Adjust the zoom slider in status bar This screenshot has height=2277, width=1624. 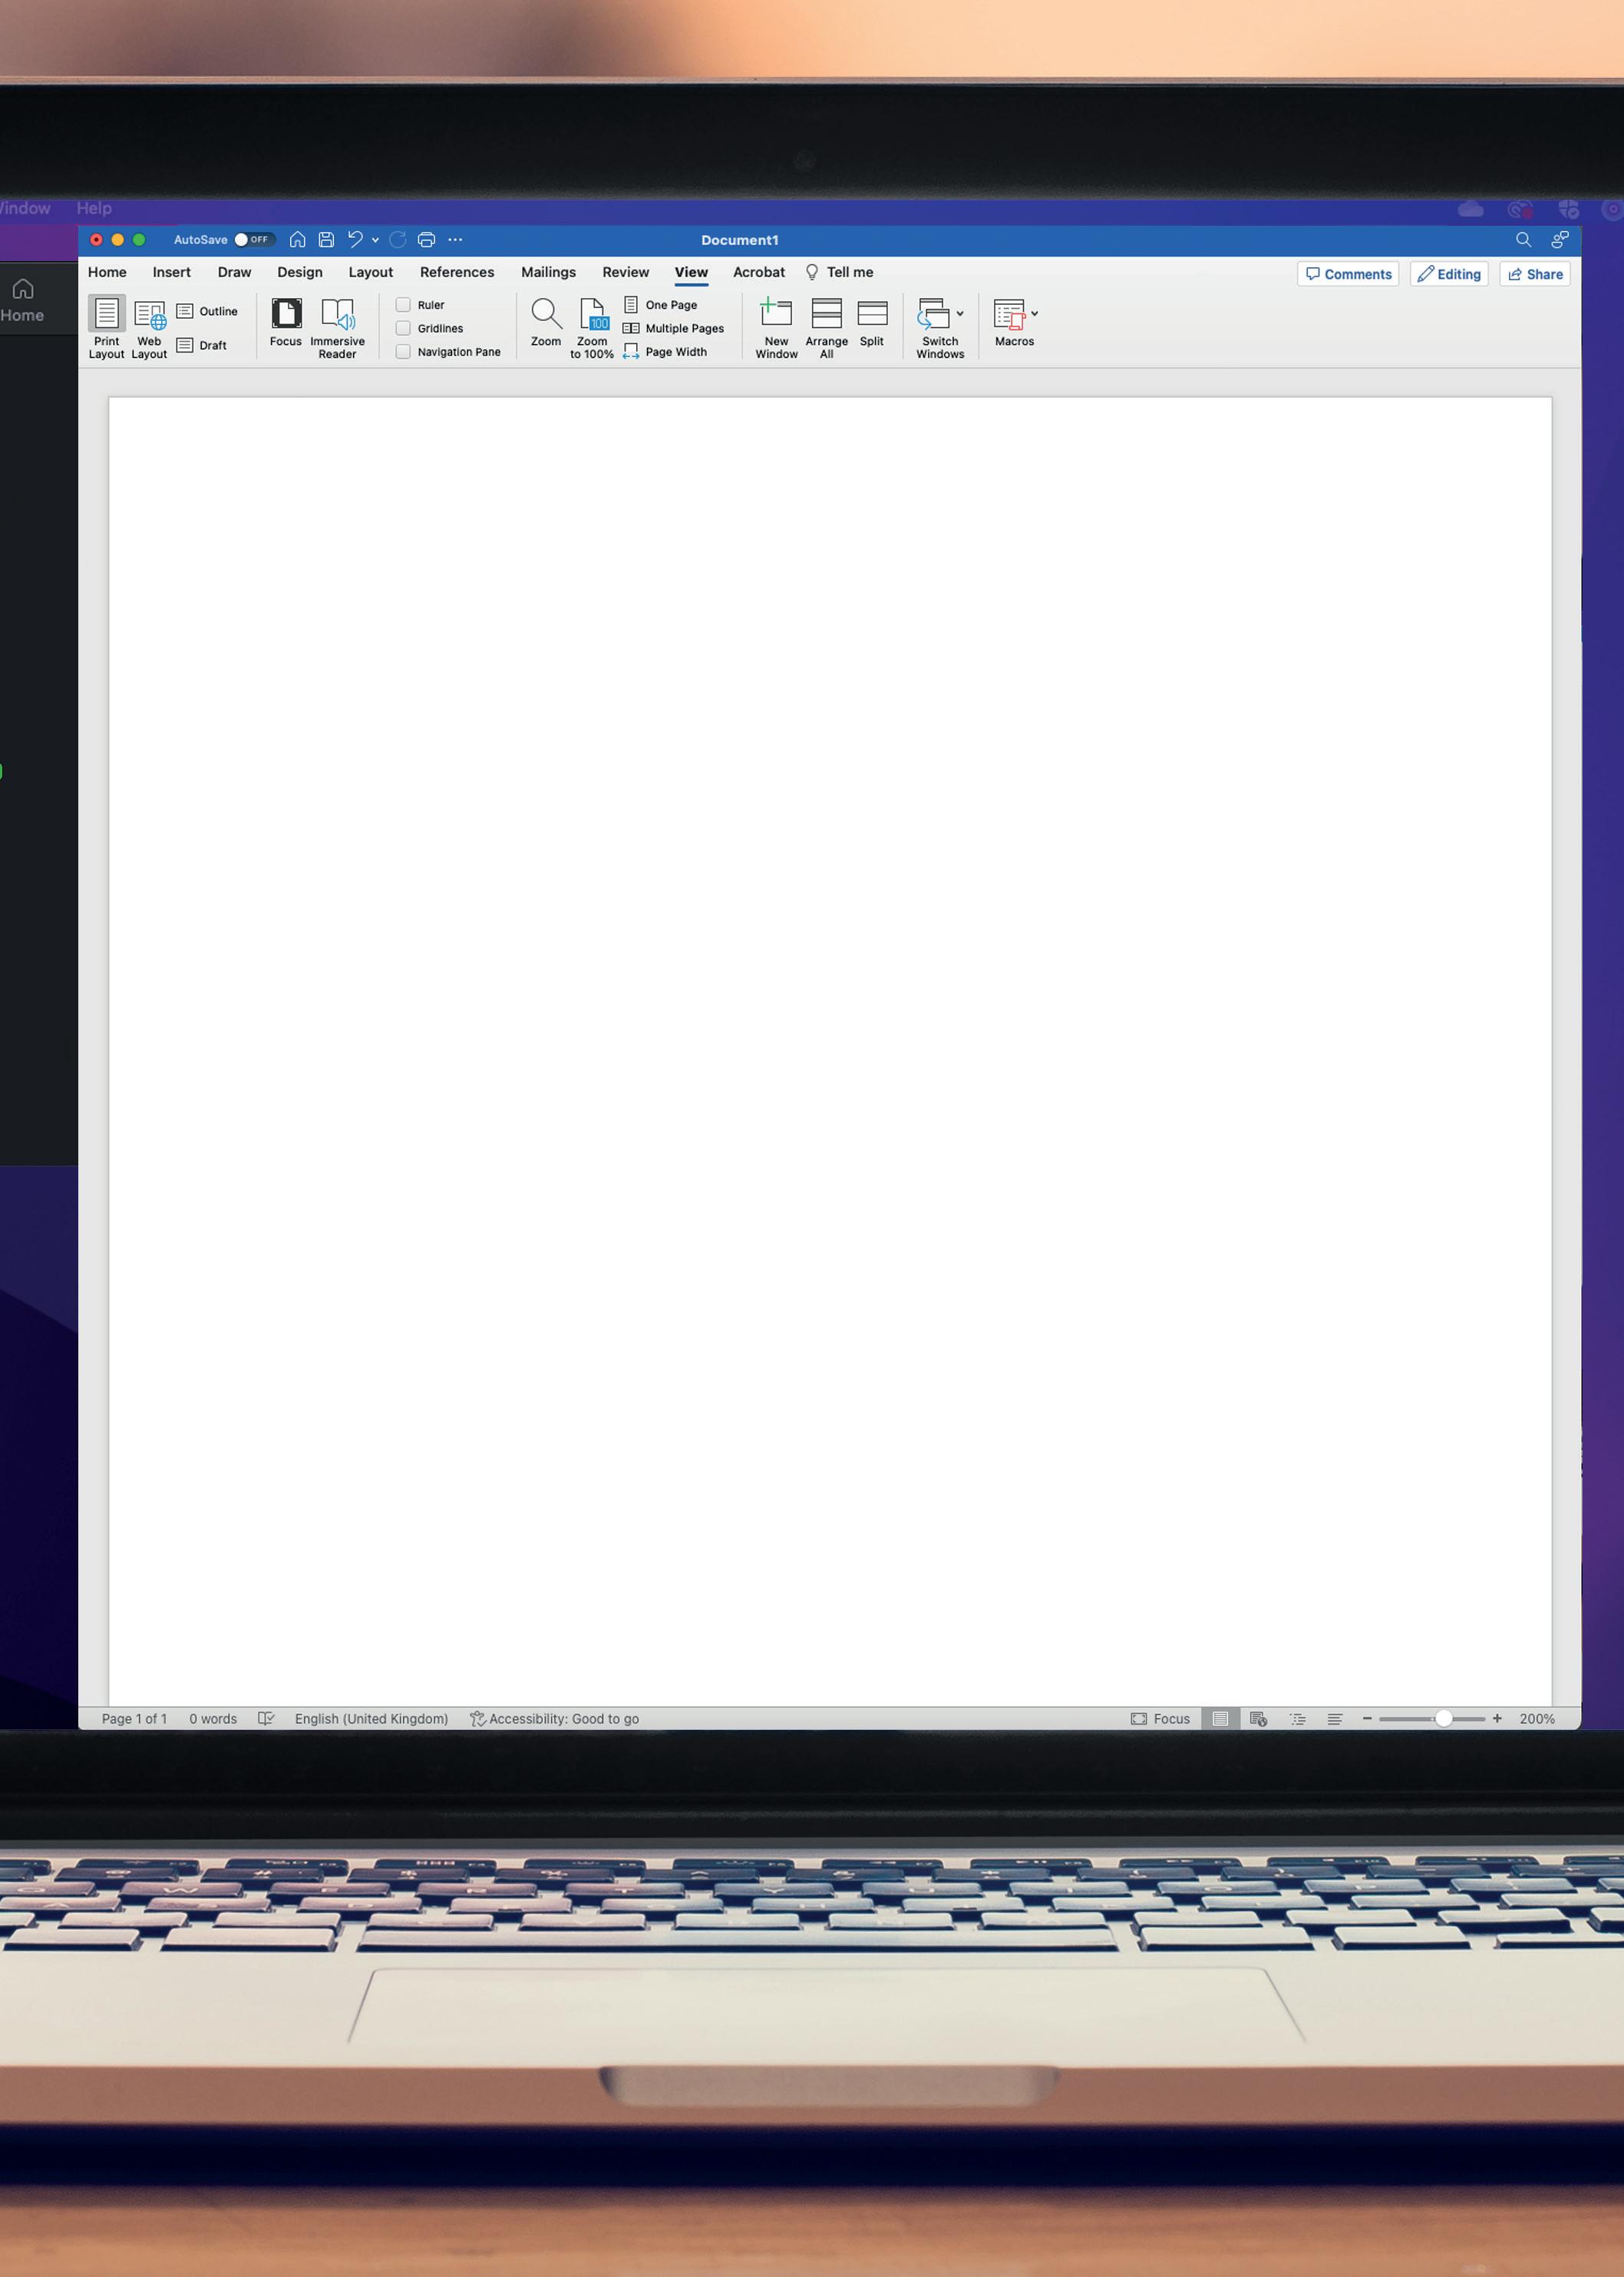(1443, 1719)
